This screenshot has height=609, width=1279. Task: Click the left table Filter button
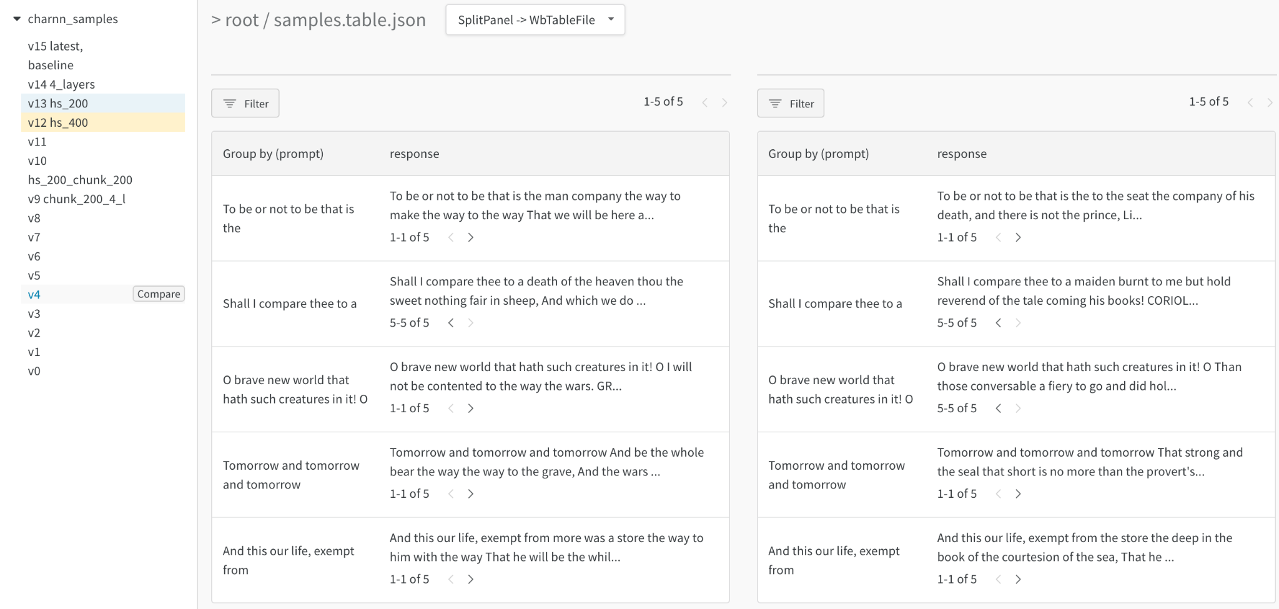pyautogui.click(x=245, y=104)
